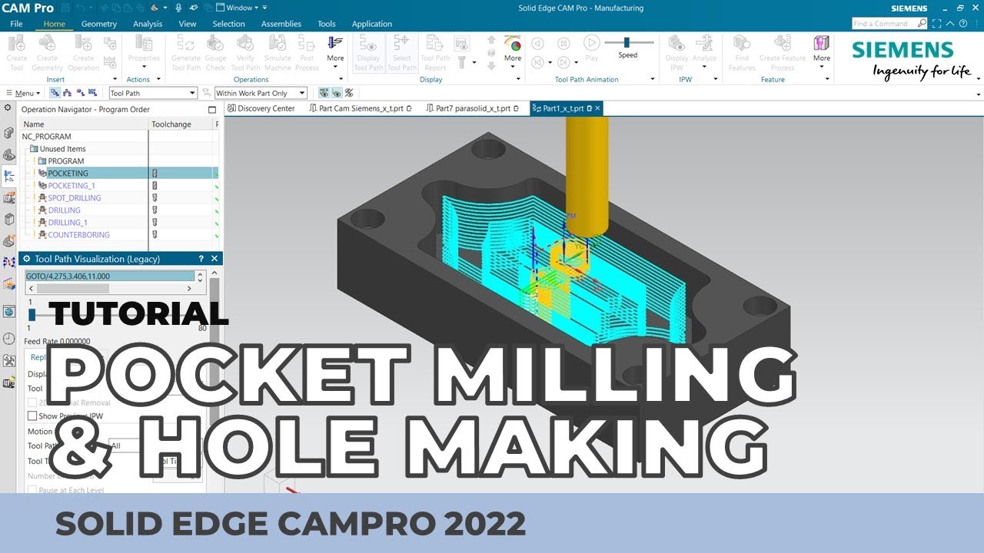Toggle the Display Tool Path button
Viewport: 984px width, 553px height.
(x=368, y=53)
